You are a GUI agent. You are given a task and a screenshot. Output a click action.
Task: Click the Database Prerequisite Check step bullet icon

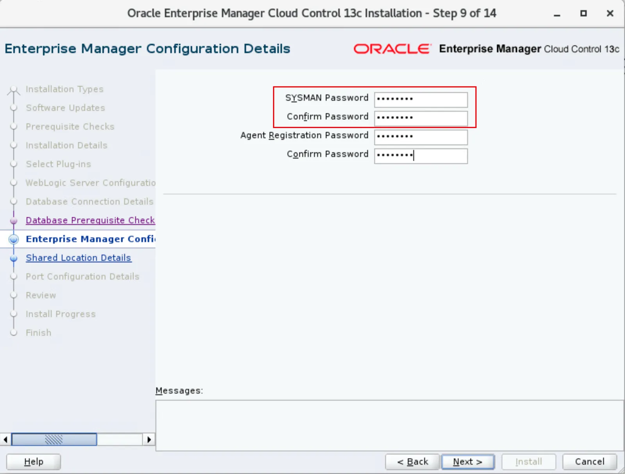14,221
